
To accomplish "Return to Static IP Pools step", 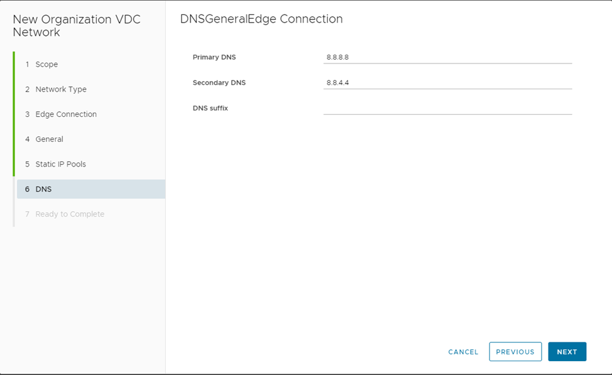I will (60, 164).
